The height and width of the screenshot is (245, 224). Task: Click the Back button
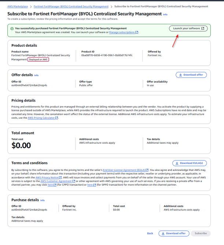tap(150, 233)
